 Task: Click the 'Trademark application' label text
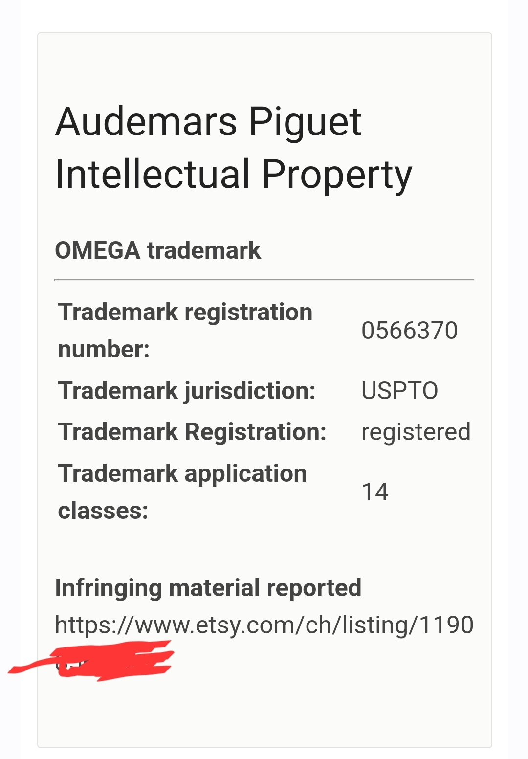(x=182, y=473)
